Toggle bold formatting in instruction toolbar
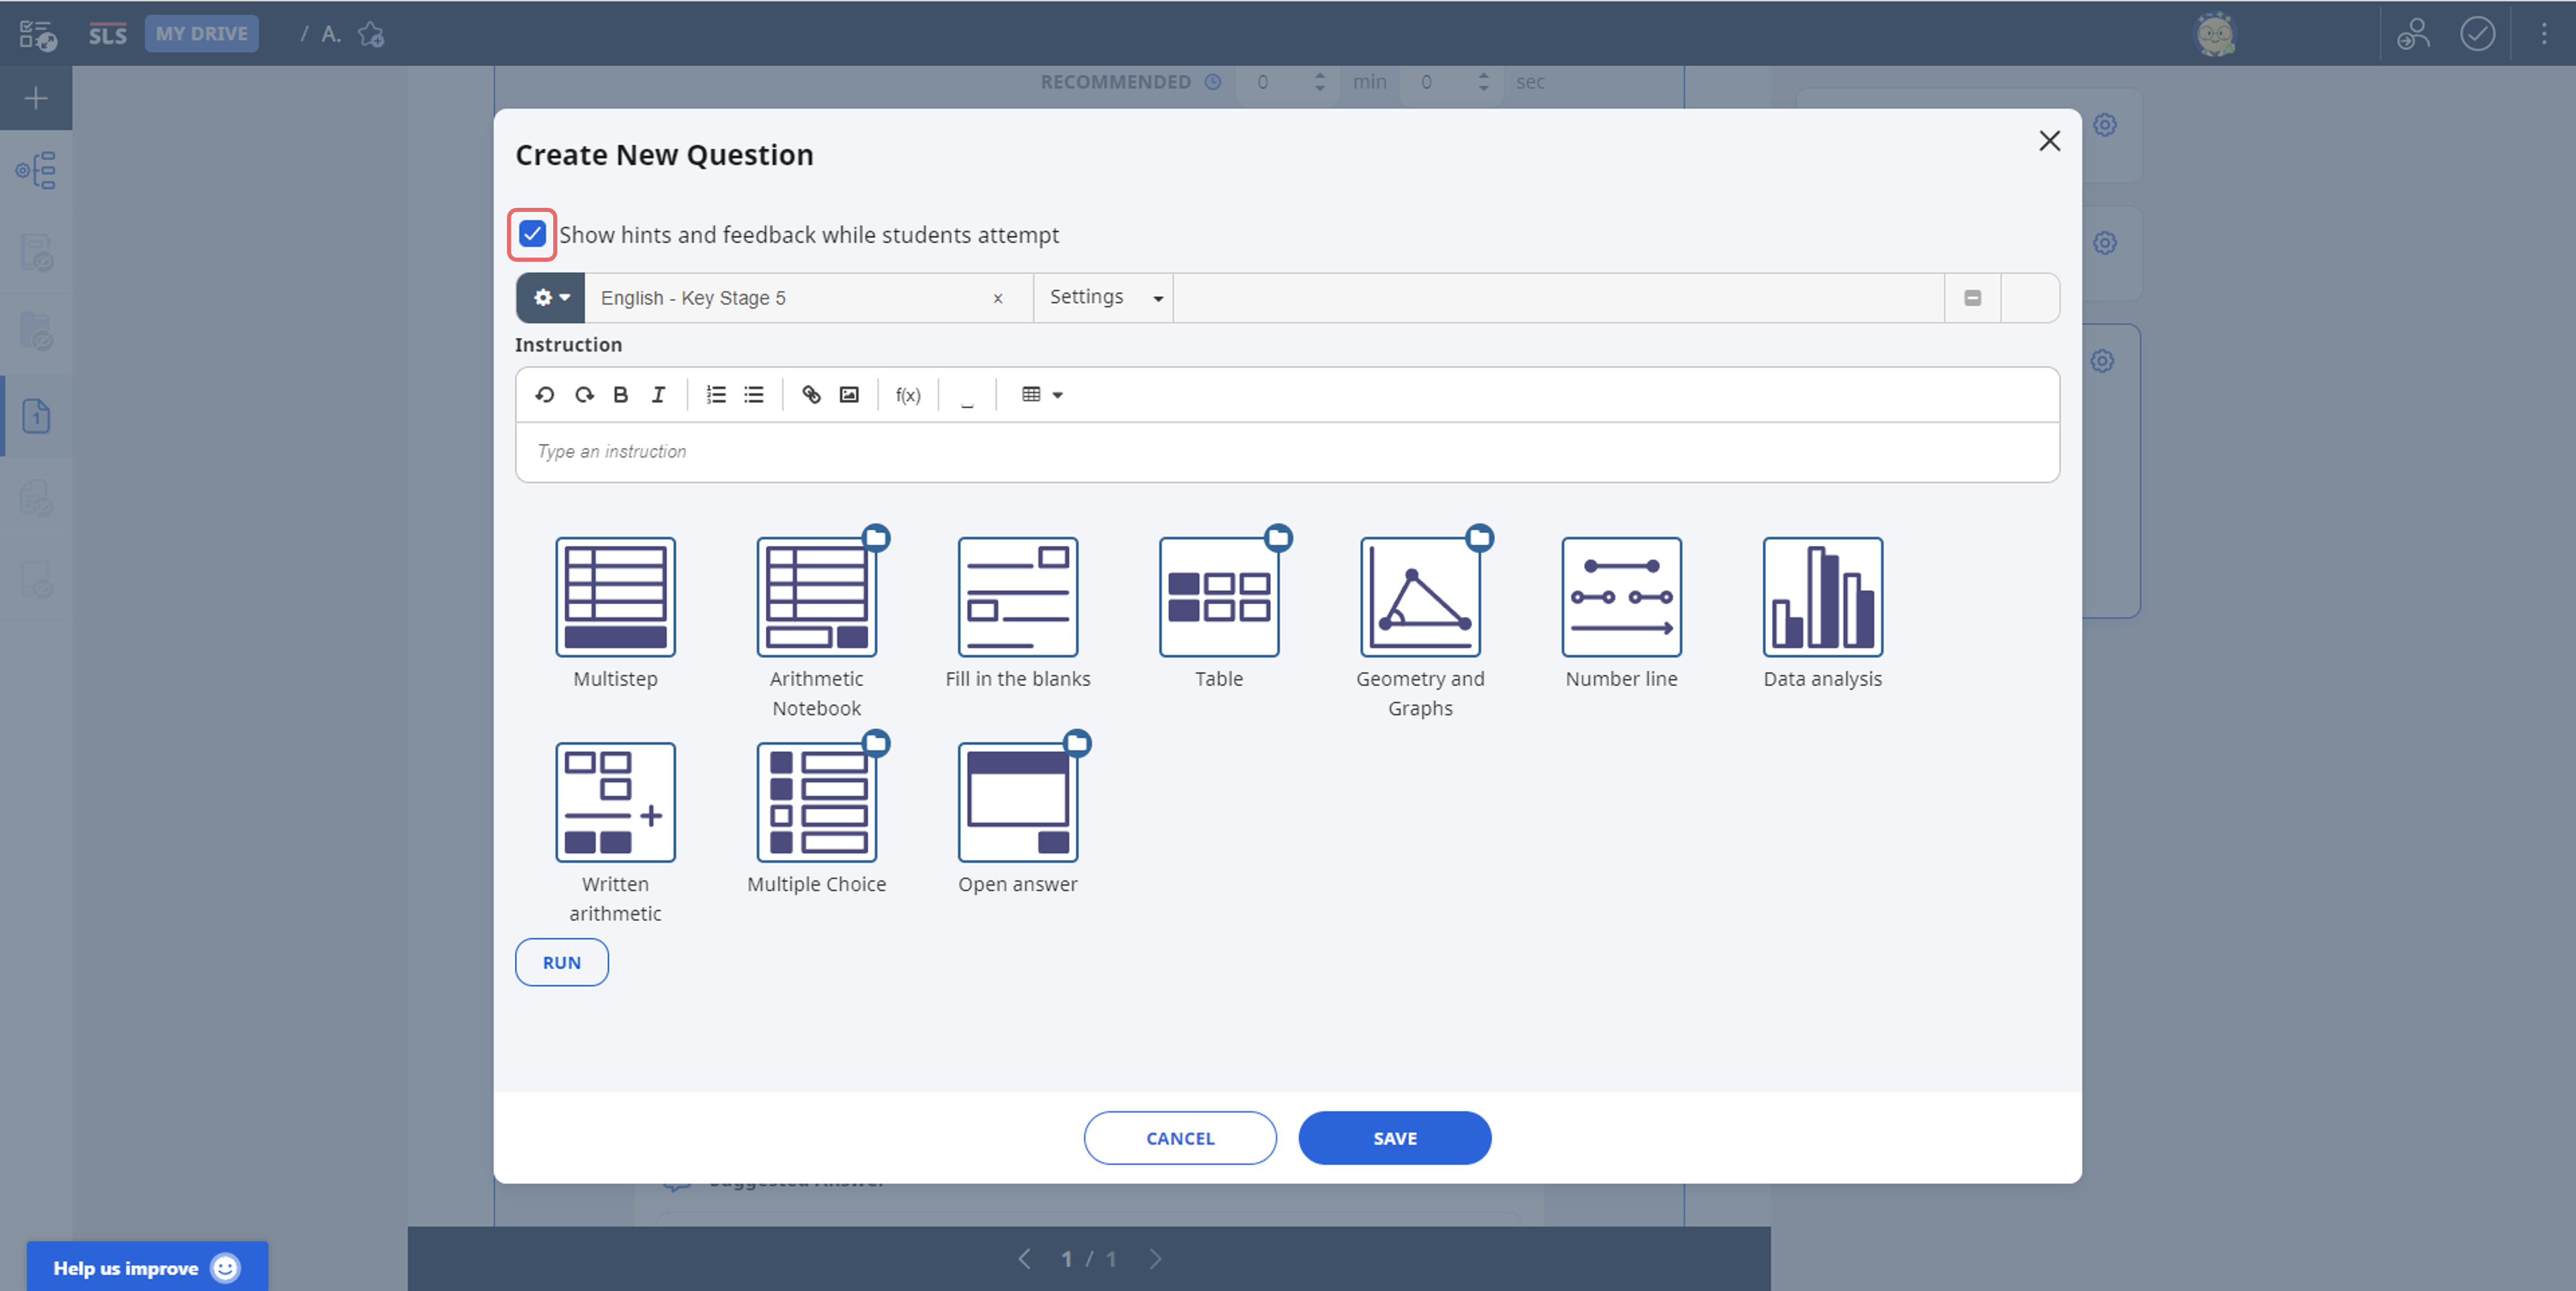Viewport: 2576px width, 1291px height. coord(620,395)
